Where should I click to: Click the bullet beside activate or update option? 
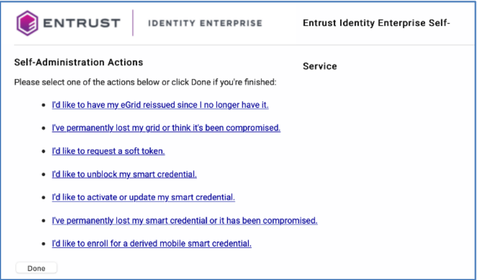click(43, 198)
